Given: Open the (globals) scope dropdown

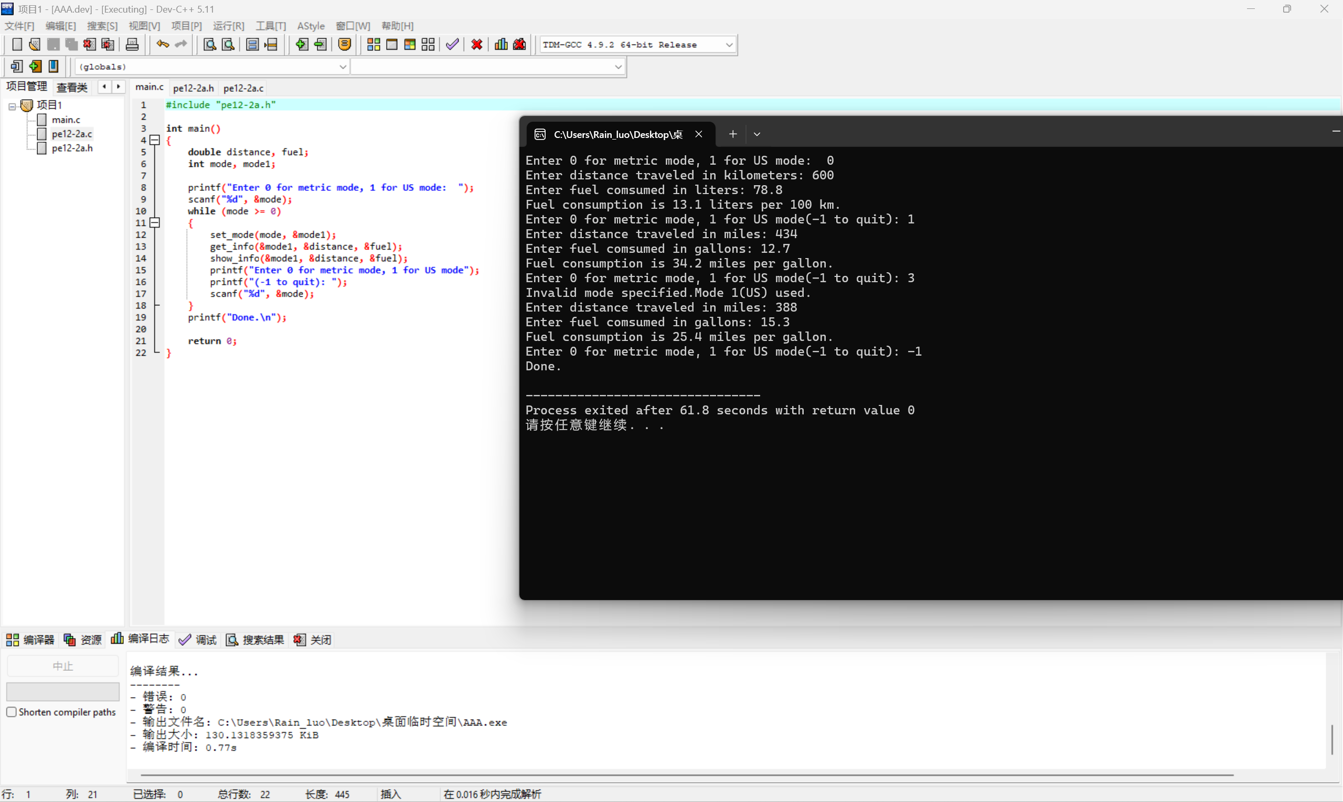Looking at the screenshot, I should point(342,67).
